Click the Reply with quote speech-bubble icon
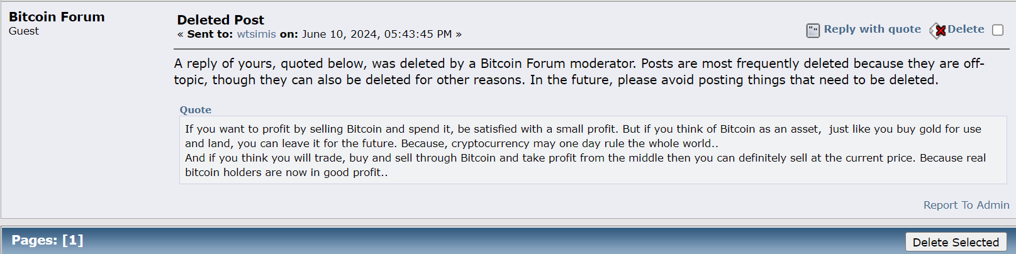 click(813, 30)
